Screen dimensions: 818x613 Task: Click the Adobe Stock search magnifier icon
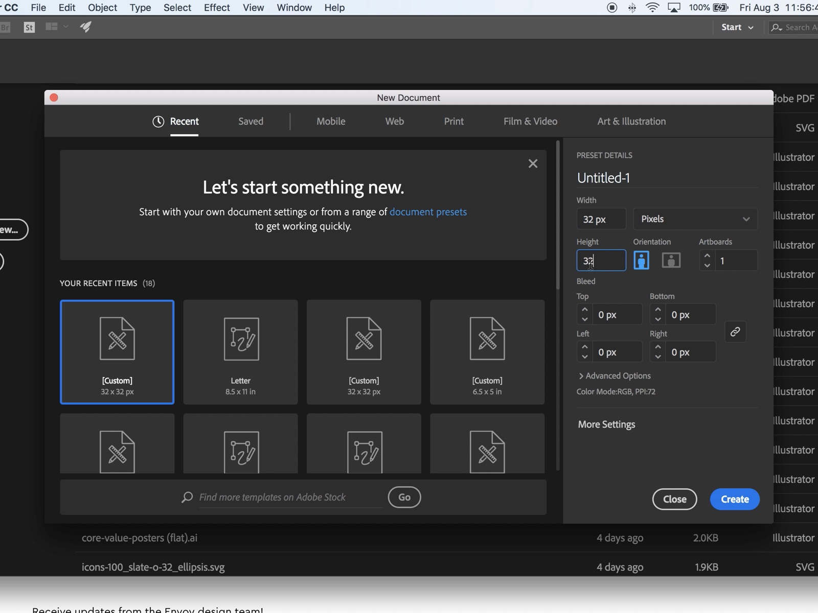click(187, 497)
